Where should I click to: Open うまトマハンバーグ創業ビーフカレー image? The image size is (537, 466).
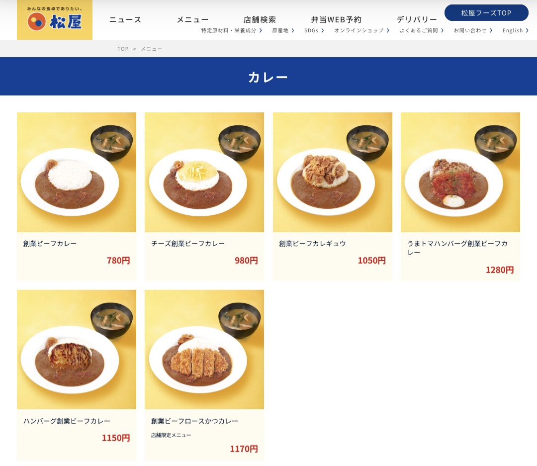[460, 173]
